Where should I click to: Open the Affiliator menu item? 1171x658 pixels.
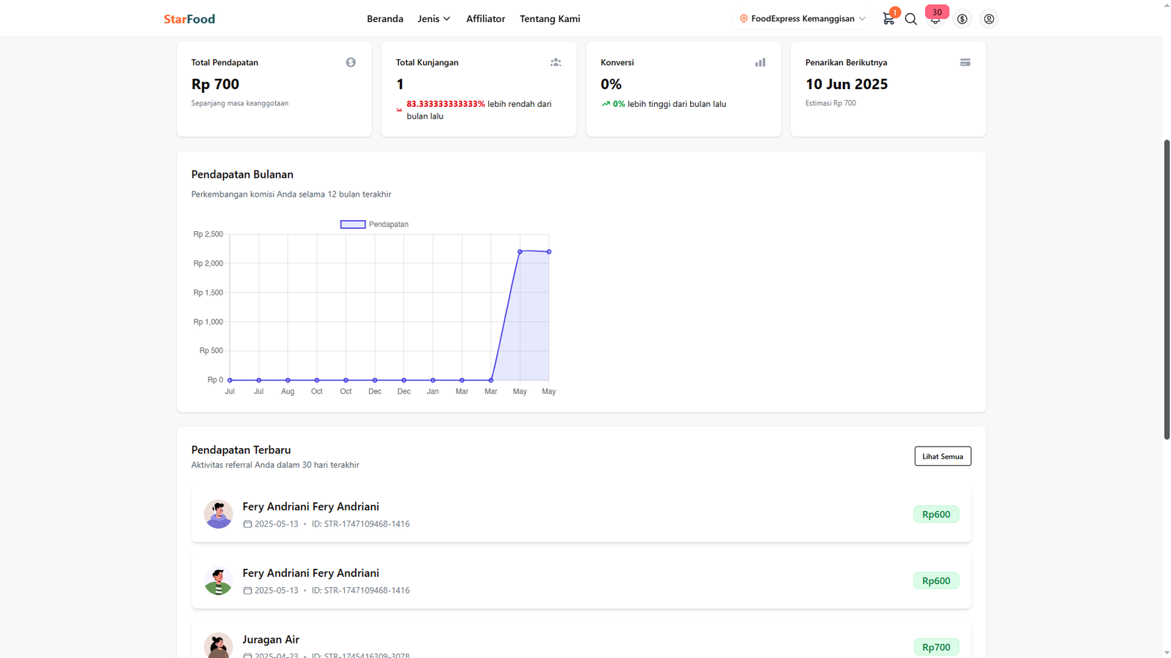pyautogui.click(x=485, y=19)
